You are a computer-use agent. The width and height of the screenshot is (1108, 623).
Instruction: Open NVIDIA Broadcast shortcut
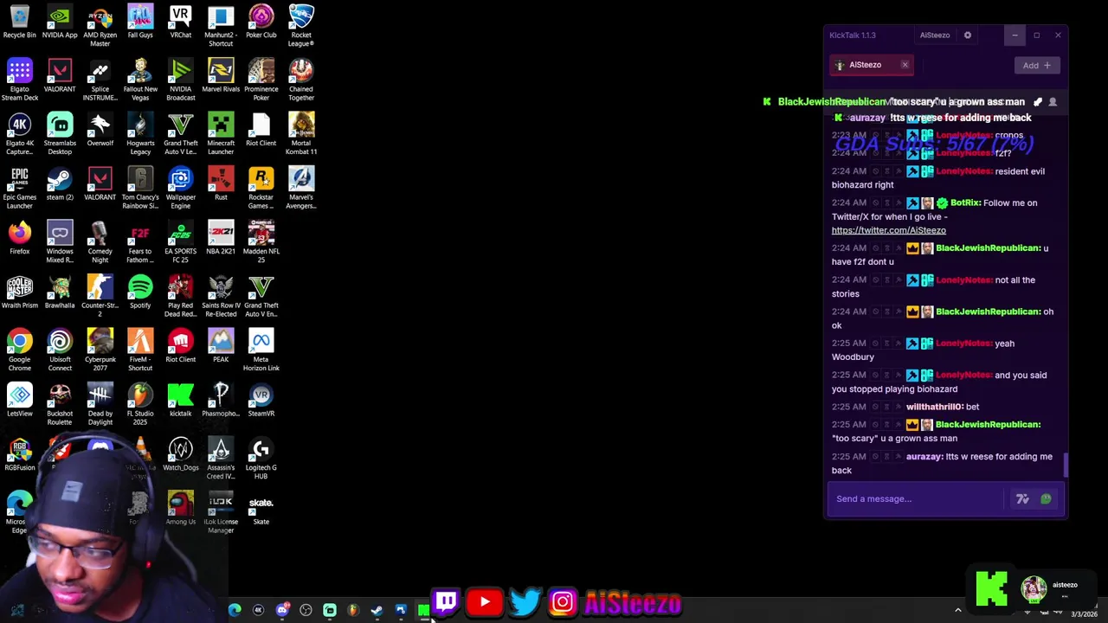180,80
